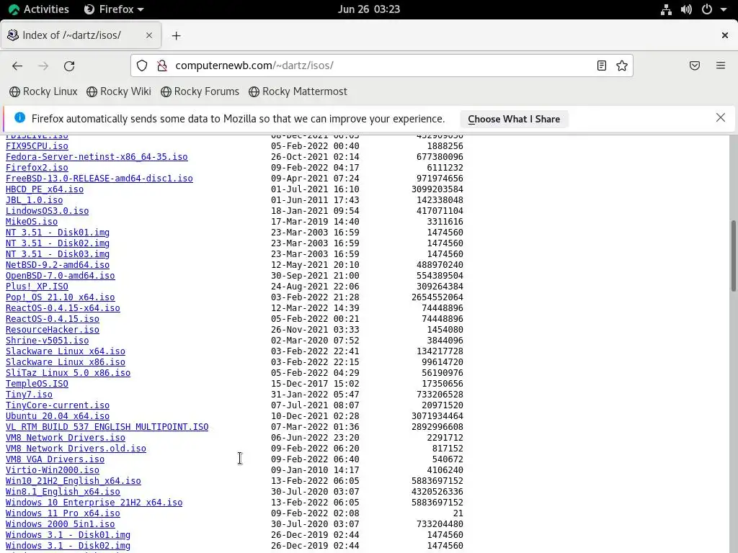Open the Firefox hamburger application menu
The height and width of the screenshot is (553, 738).
point(721,66)
